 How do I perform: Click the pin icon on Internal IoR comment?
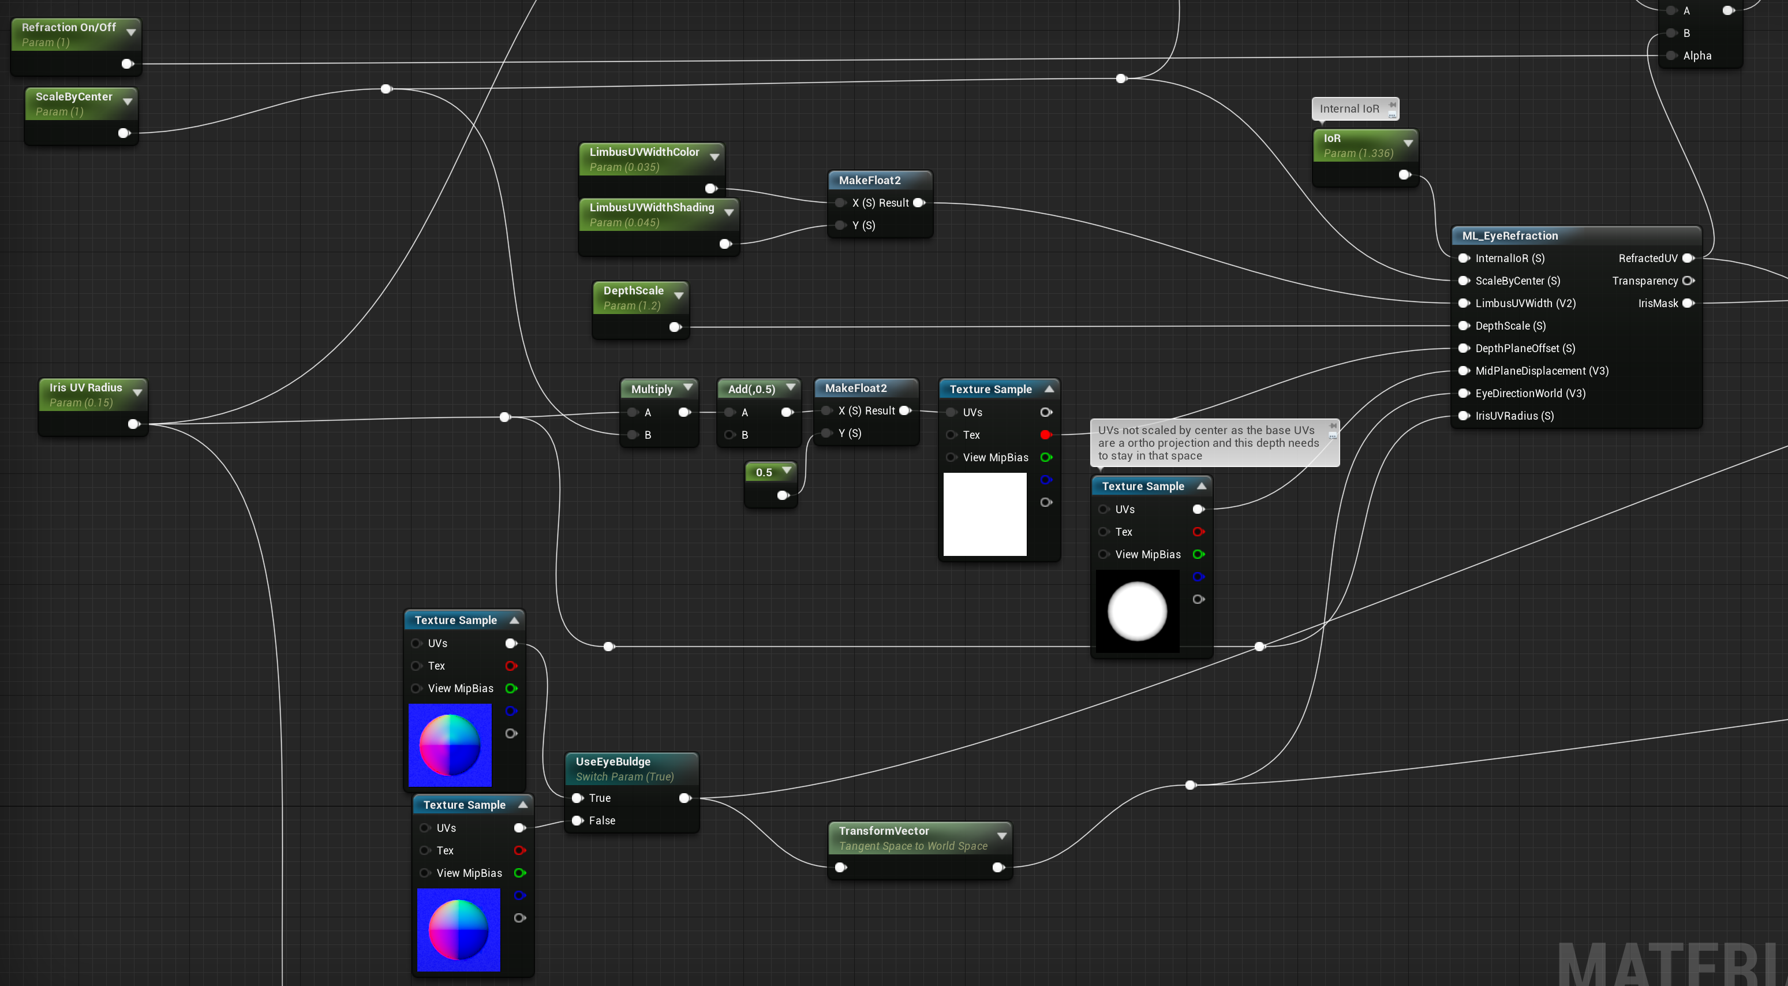tap(1392, 106)
